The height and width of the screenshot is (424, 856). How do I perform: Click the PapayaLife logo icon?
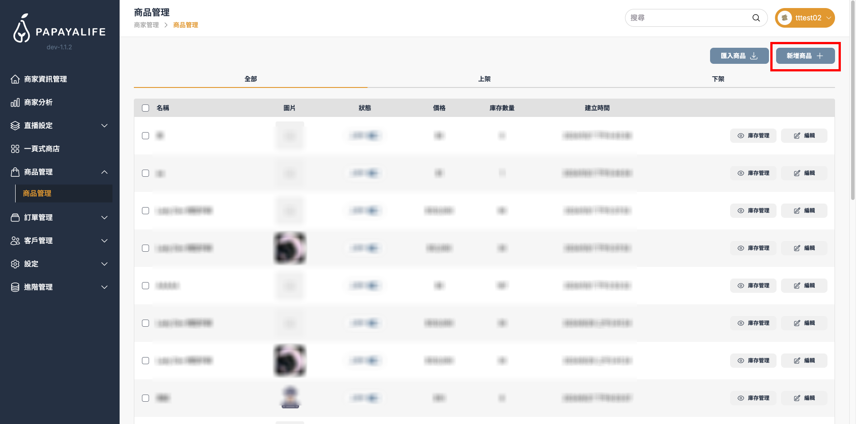pos(21,29)
